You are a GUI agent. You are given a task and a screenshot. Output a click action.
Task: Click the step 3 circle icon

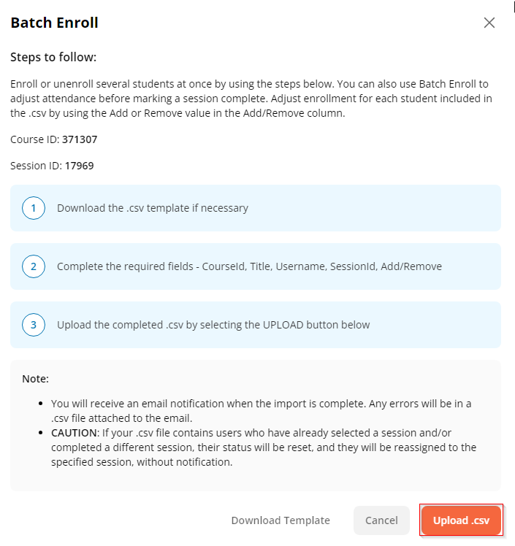click(x=34, y=325)
